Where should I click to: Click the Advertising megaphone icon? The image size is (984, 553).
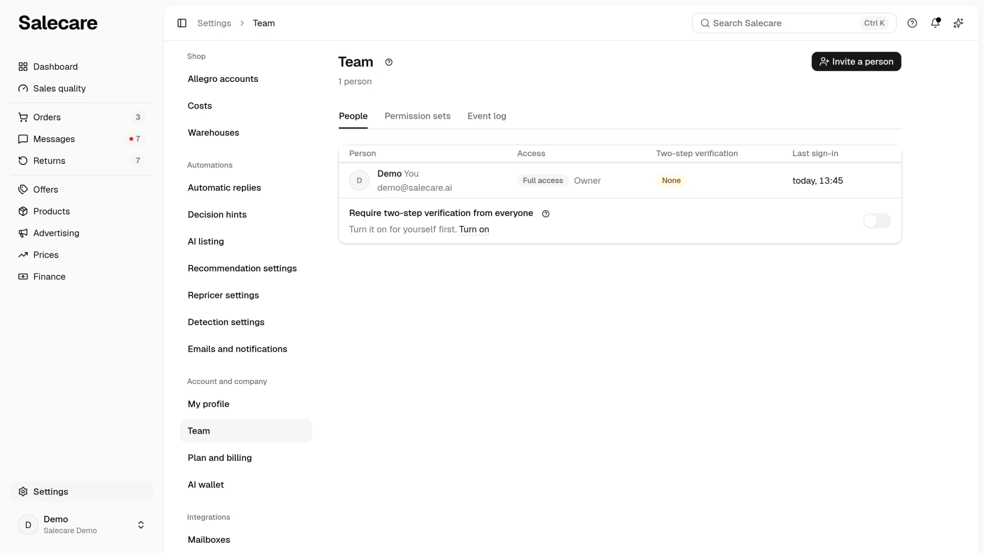coord(23,233)
